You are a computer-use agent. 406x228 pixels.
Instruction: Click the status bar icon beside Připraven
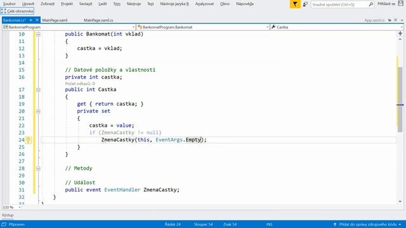[4, 224]
